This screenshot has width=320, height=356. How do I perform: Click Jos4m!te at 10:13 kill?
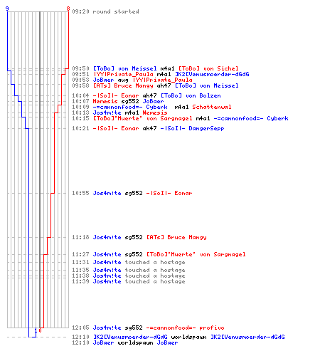coord(107,112)
